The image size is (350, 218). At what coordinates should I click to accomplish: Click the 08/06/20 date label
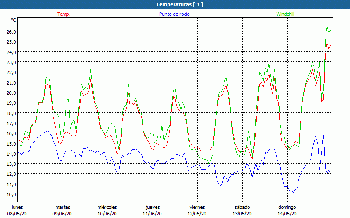click(x=17, y=214)
